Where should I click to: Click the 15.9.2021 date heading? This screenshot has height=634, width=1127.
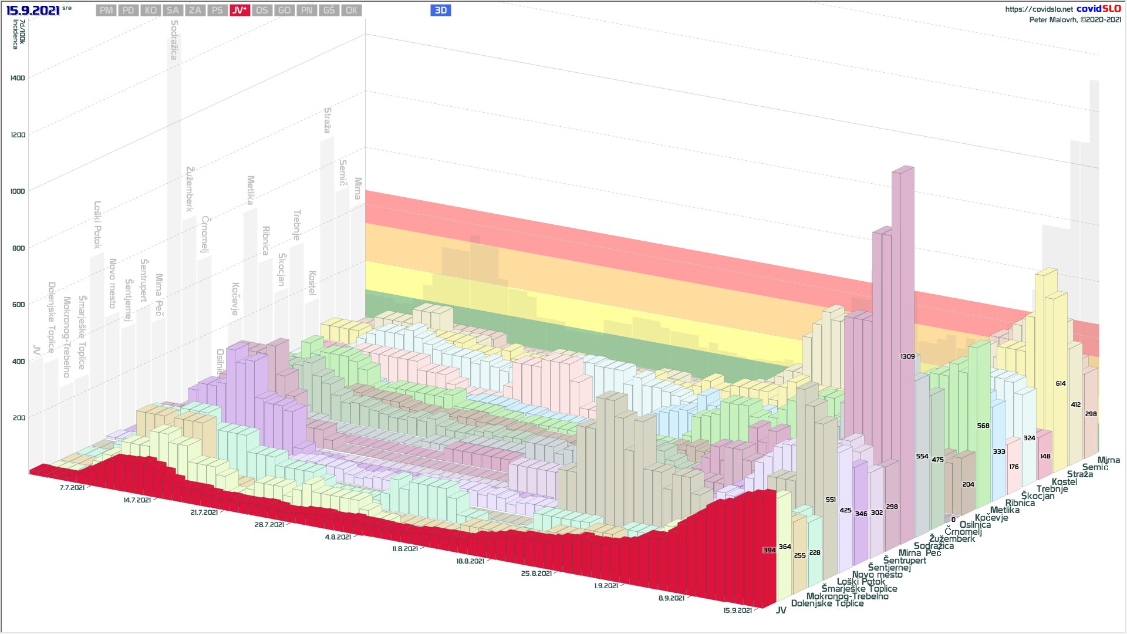(33, 11)
